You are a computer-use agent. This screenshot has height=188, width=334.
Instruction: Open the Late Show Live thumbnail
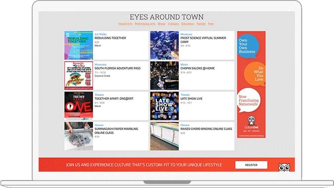click(x=164, y=106)
